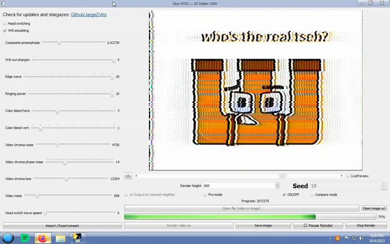
Task: Click the Video chroma noise value 4730
Action: click(x=116, y=145)
